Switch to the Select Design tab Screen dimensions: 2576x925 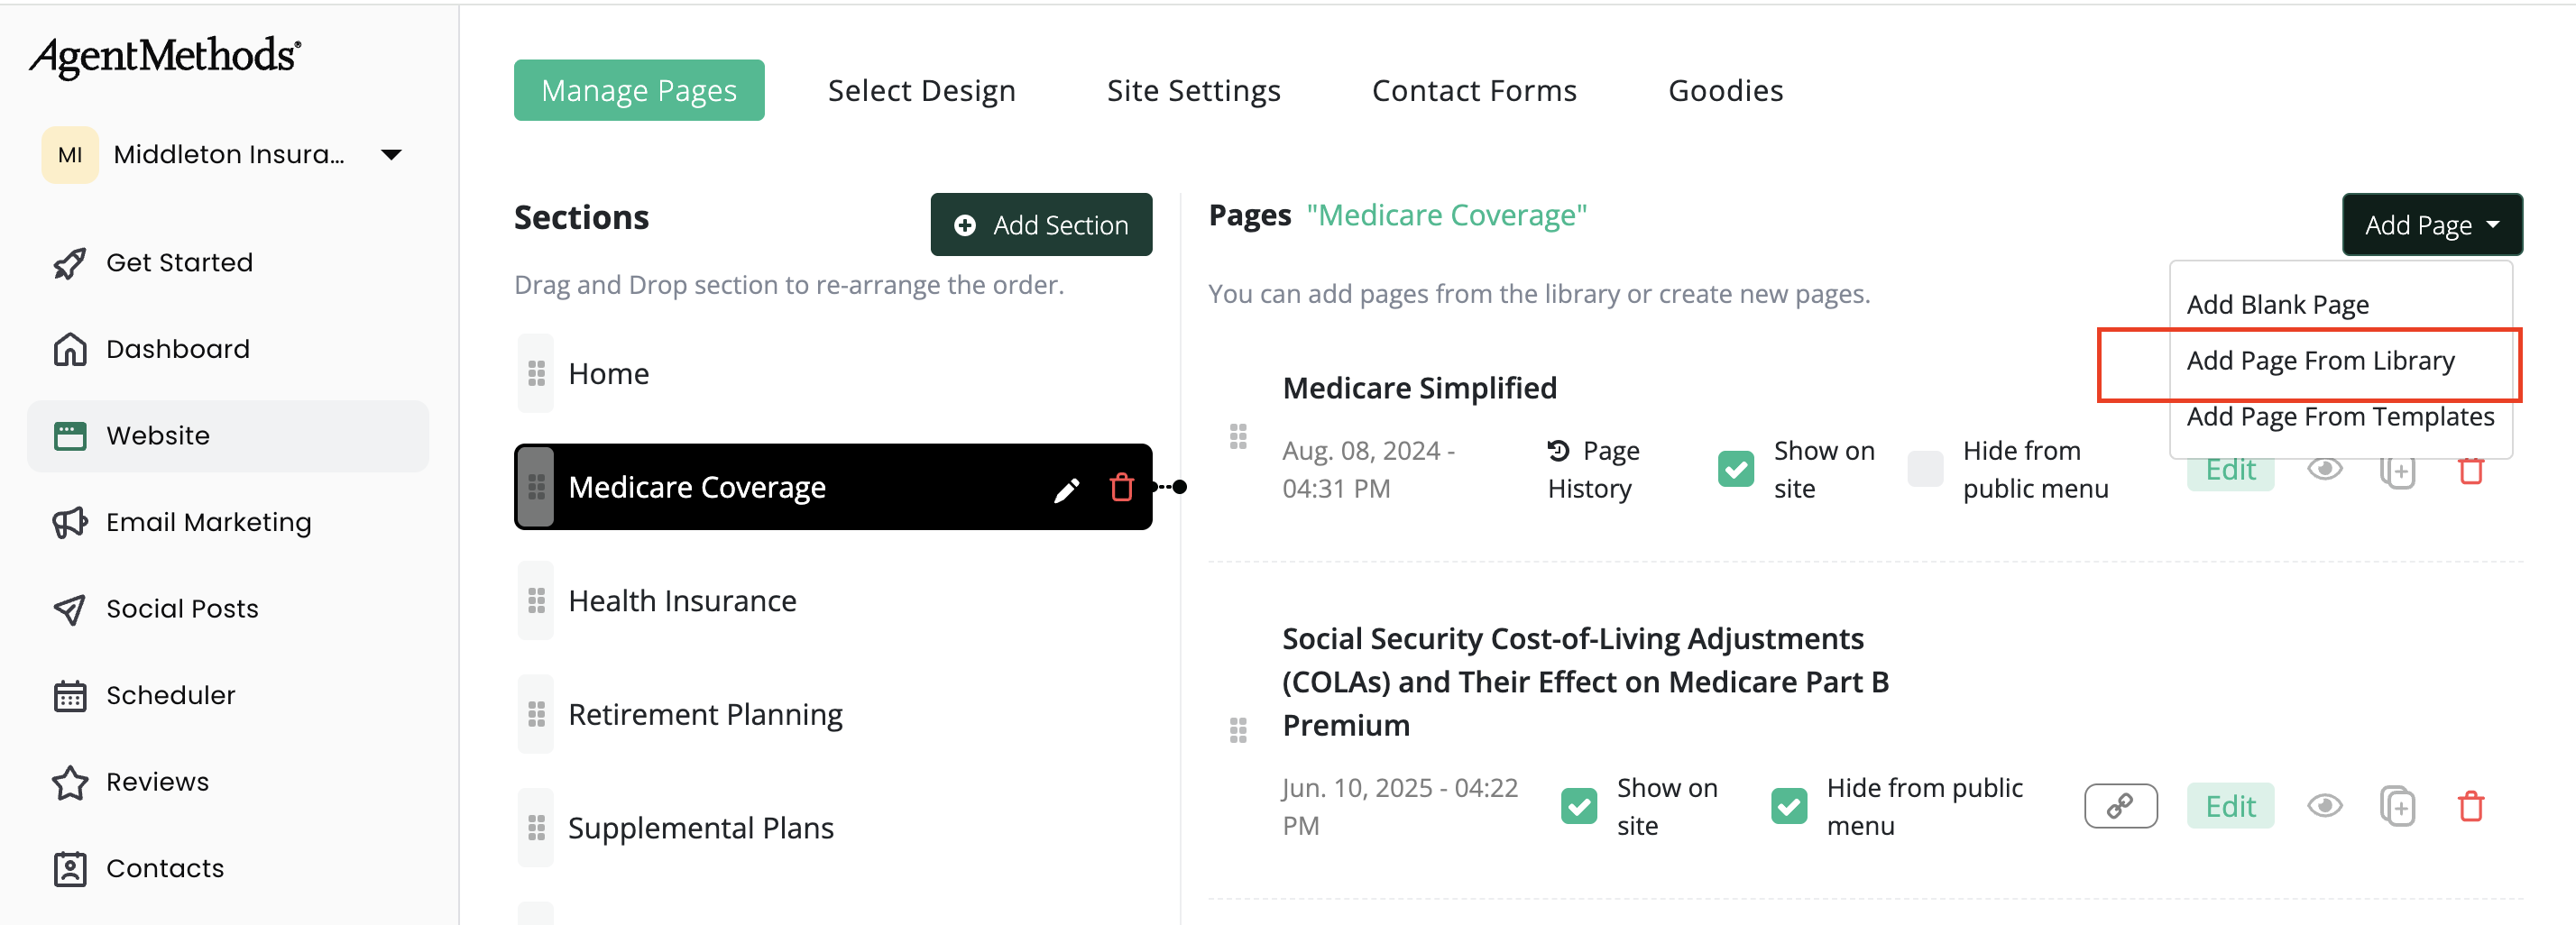tap(921, 91)
